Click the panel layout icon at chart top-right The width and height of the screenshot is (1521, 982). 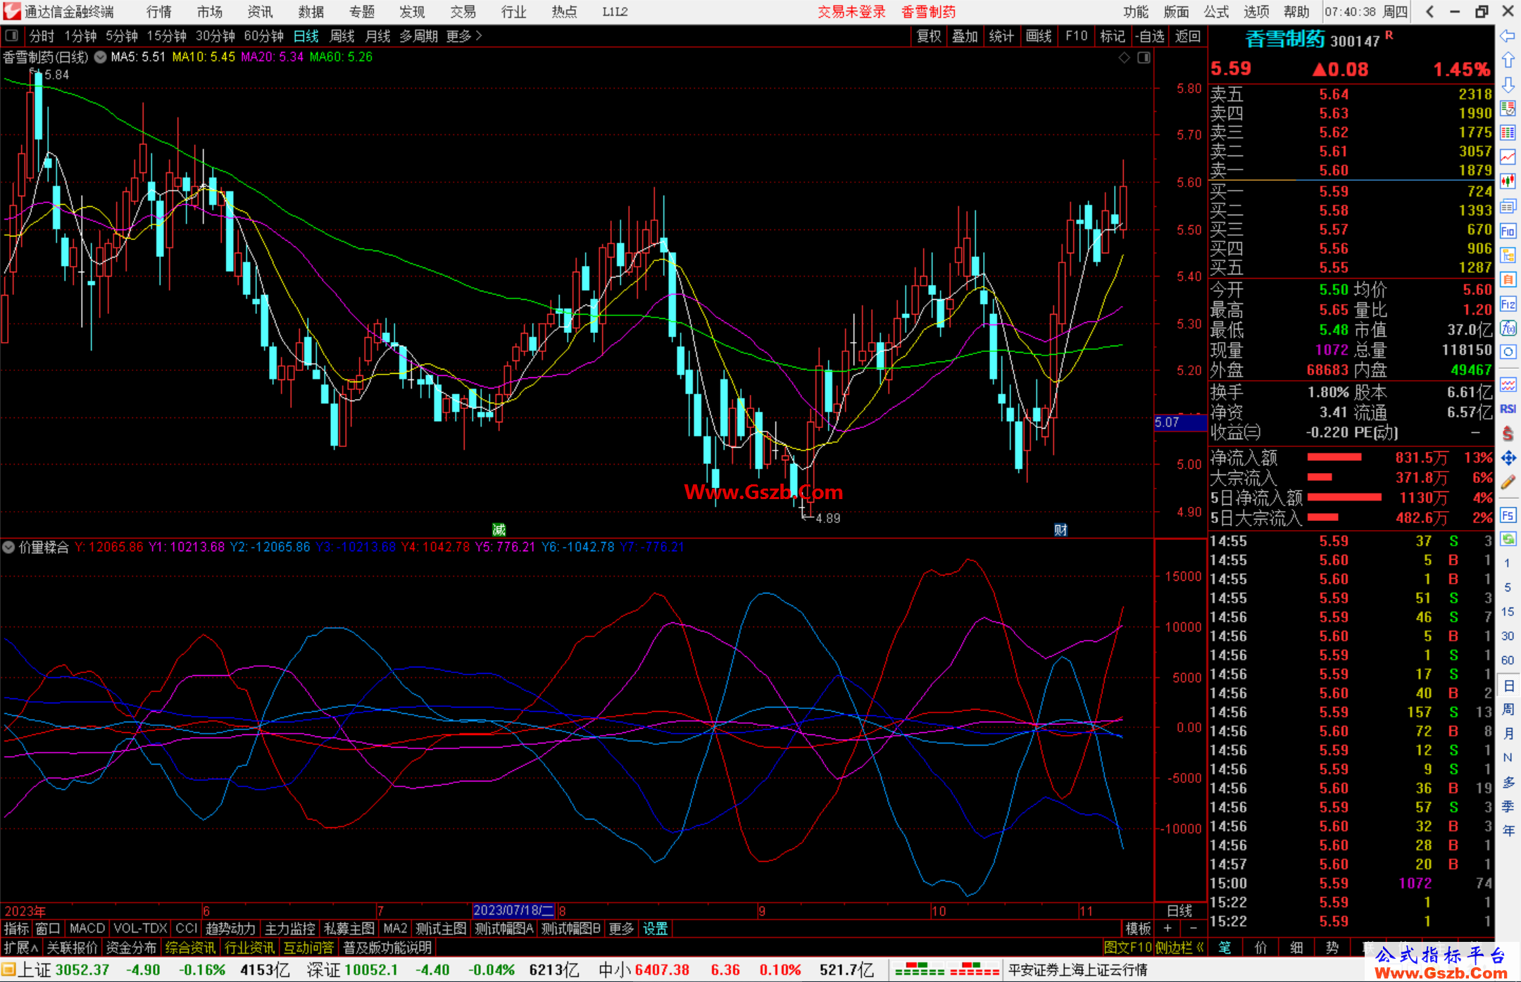pos(1144,57)
